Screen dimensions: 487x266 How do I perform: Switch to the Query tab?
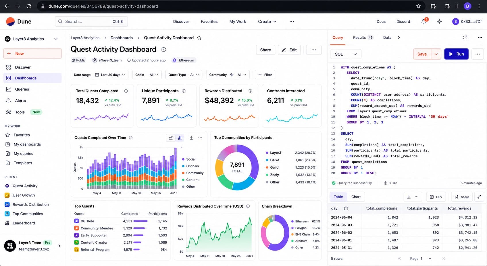pos(338,38)
